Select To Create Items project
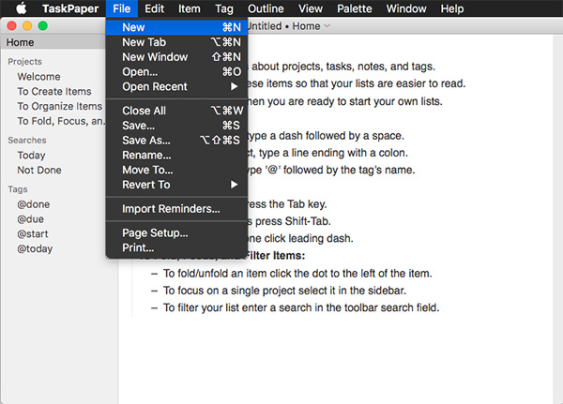Screen dimensions: 563x404 click(54, 92)
